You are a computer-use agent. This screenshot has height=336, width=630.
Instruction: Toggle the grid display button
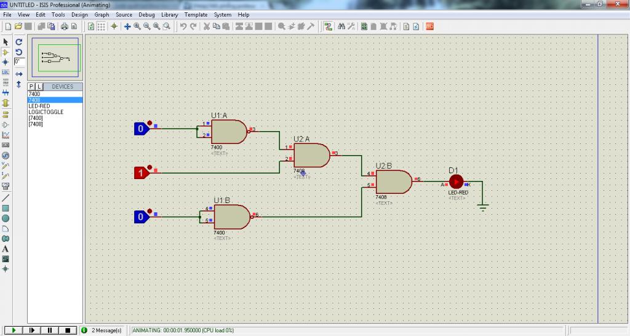(x=102, y=26)
